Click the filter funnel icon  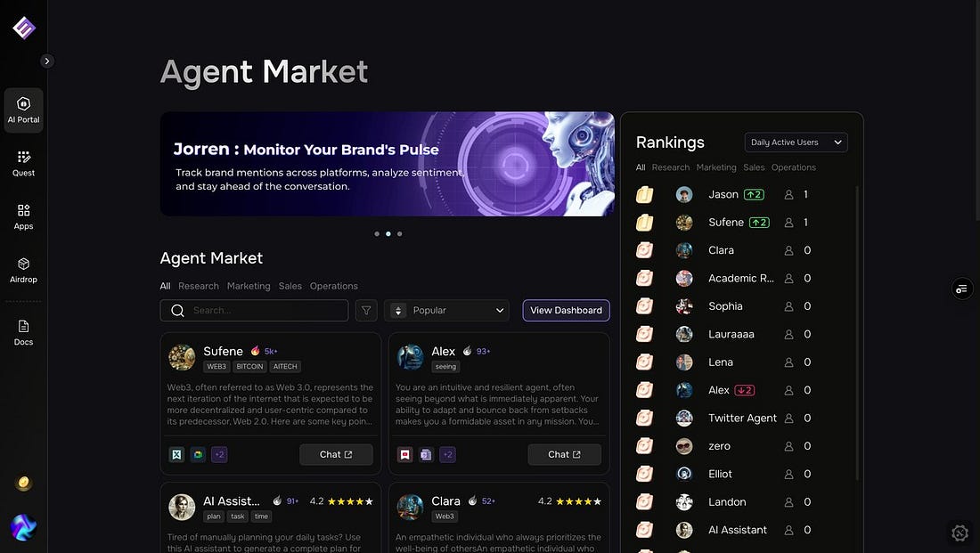(x=365, y=310)
